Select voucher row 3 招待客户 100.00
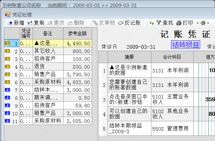The width and height of the screenshot is (215, 141). [48, 59]
